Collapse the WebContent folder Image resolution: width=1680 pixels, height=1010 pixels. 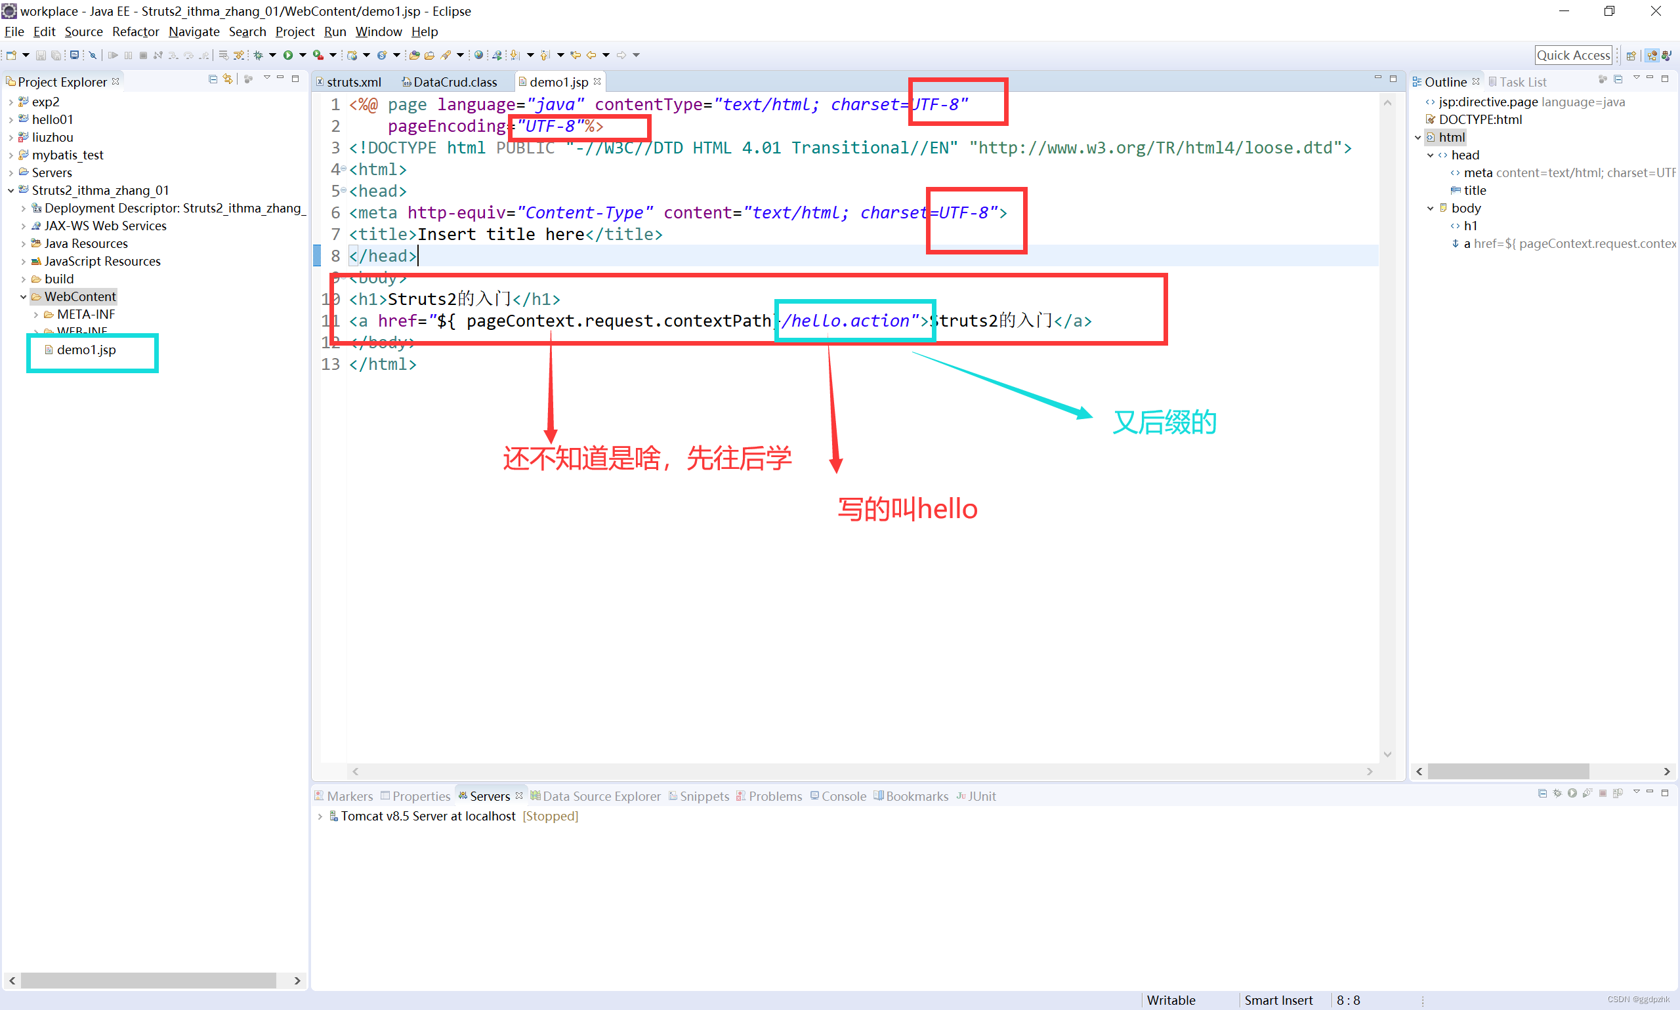24,296
